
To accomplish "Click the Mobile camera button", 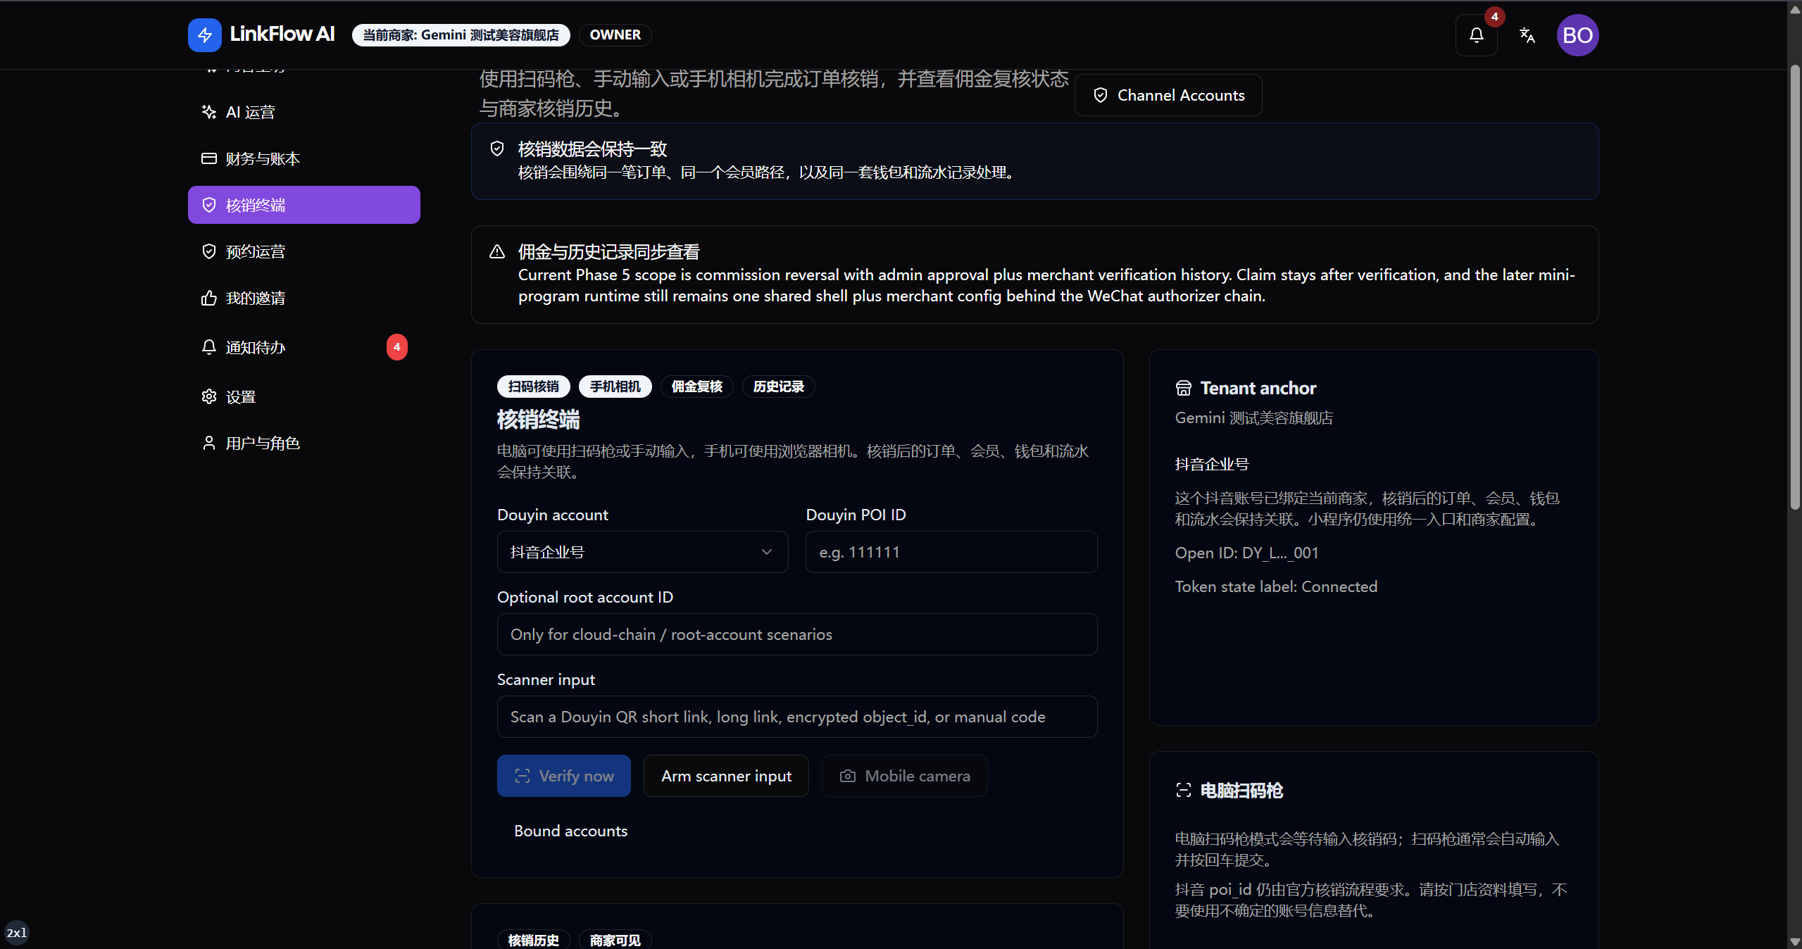I will pyautogui.click(x=904, y=776).
